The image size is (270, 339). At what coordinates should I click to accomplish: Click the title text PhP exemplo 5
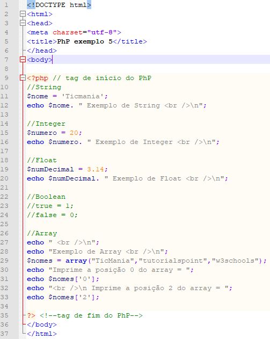pyautogui.click(x=85, y=41)
